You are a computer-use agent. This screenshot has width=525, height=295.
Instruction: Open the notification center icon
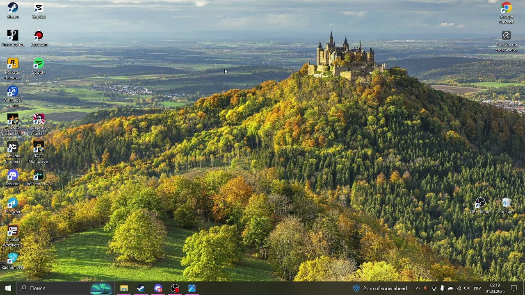pyautogui.click(x=514, y=288)
